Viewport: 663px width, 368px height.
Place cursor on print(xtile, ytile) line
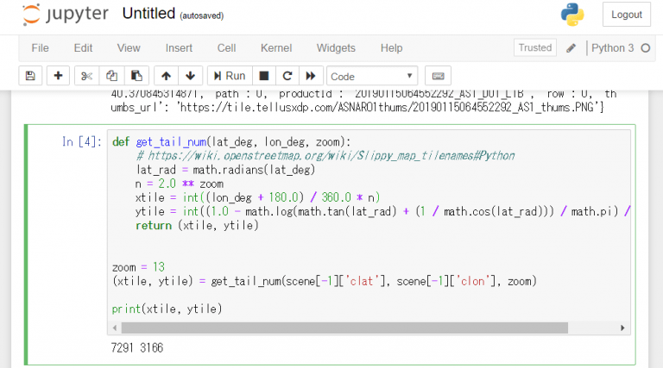point(167,309)
